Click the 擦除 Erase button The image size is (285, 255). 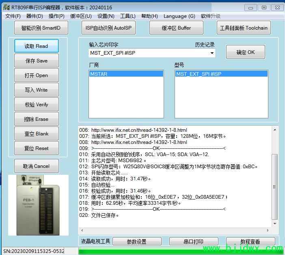pyautogui.click(x=37, y=119)
